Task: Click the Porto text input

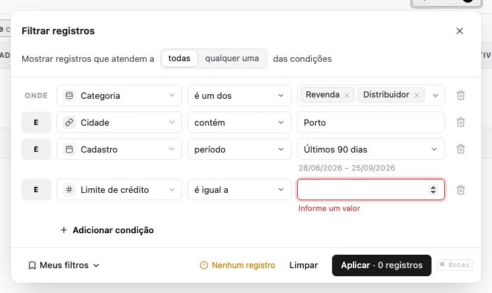Action: (x=371, y=122)
